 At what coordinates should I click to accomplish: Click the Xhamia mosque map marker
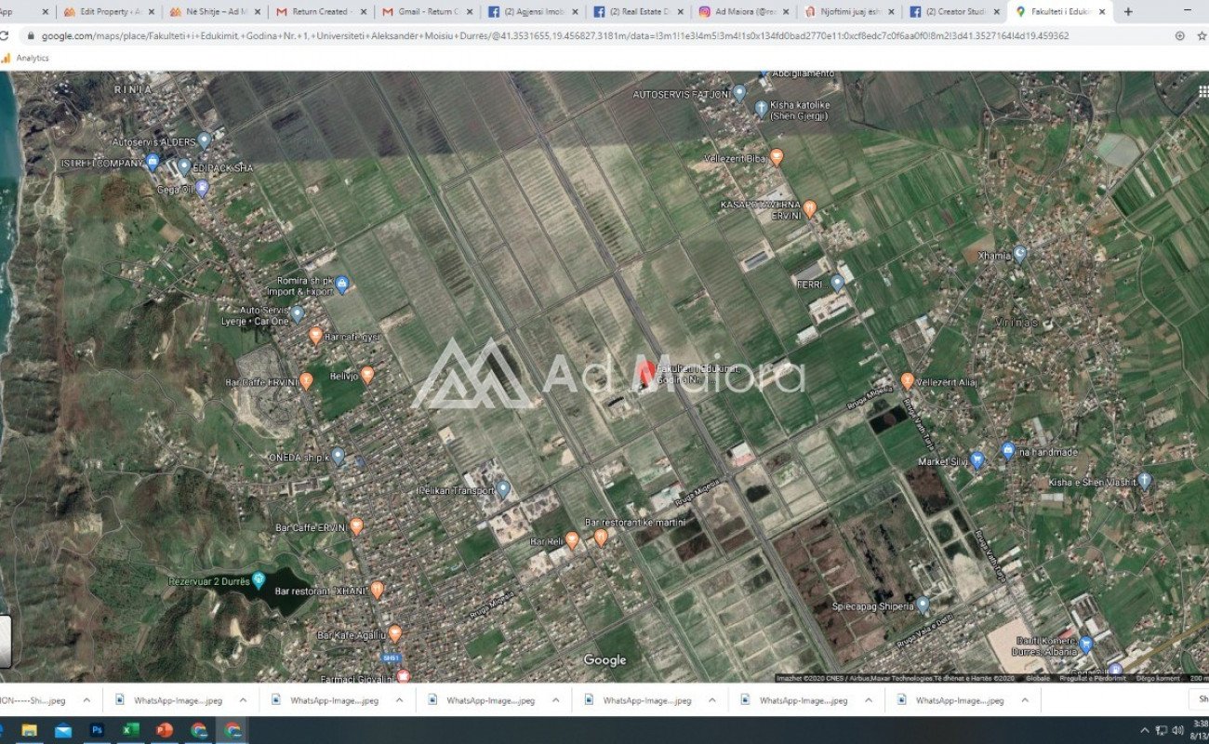[x=1019, y=253]
